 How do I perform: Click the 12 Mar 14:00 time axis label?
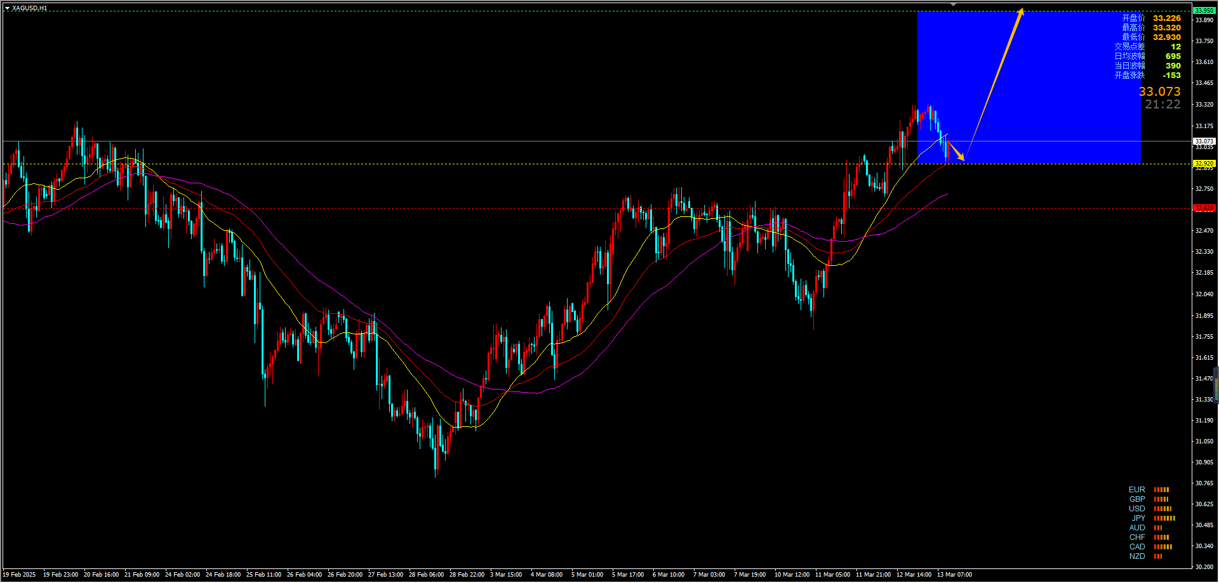pyautogui.click(x=914, y=575)
